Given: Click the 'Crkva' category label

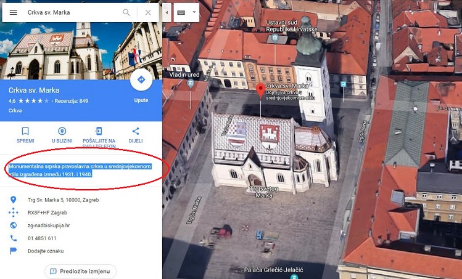Looking at the screenshot, I should [15, 111].
